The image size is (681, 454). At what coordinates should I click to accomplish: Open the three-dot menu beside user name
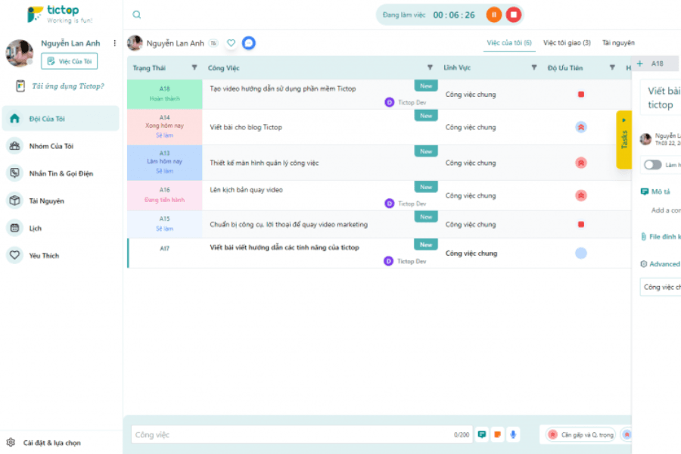click(x=115, y=43)
